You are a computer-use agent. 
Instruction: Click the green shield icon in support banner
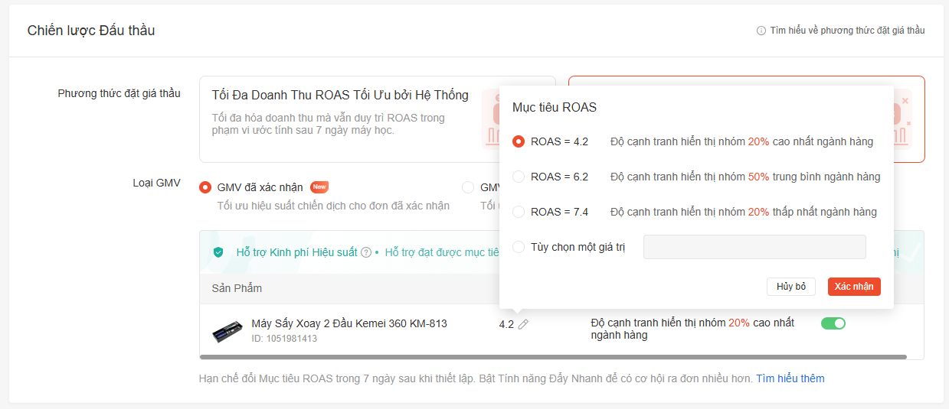218,252
